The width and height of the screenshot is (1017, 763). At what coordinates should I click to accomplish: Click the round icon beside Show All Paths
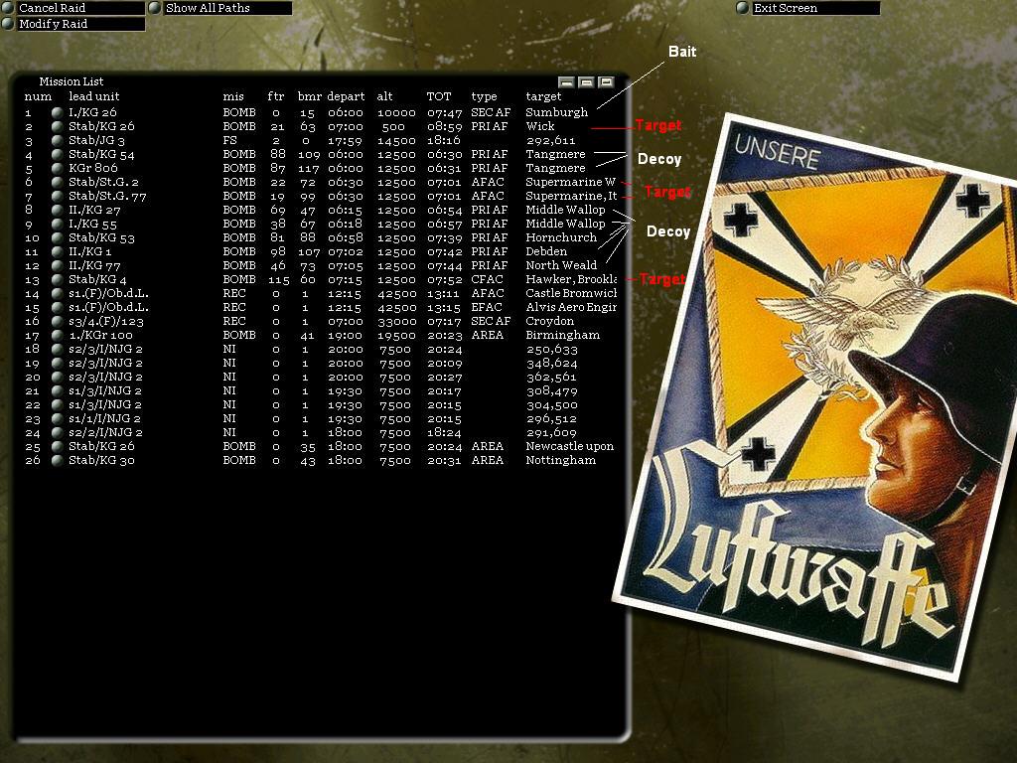[x=155, y=8]
